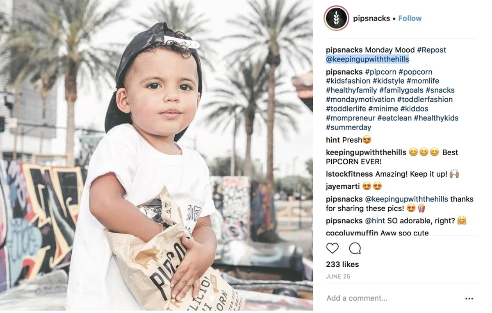Focus the Add a comment field
Screen dimensions: 492x313
[393, 298]
